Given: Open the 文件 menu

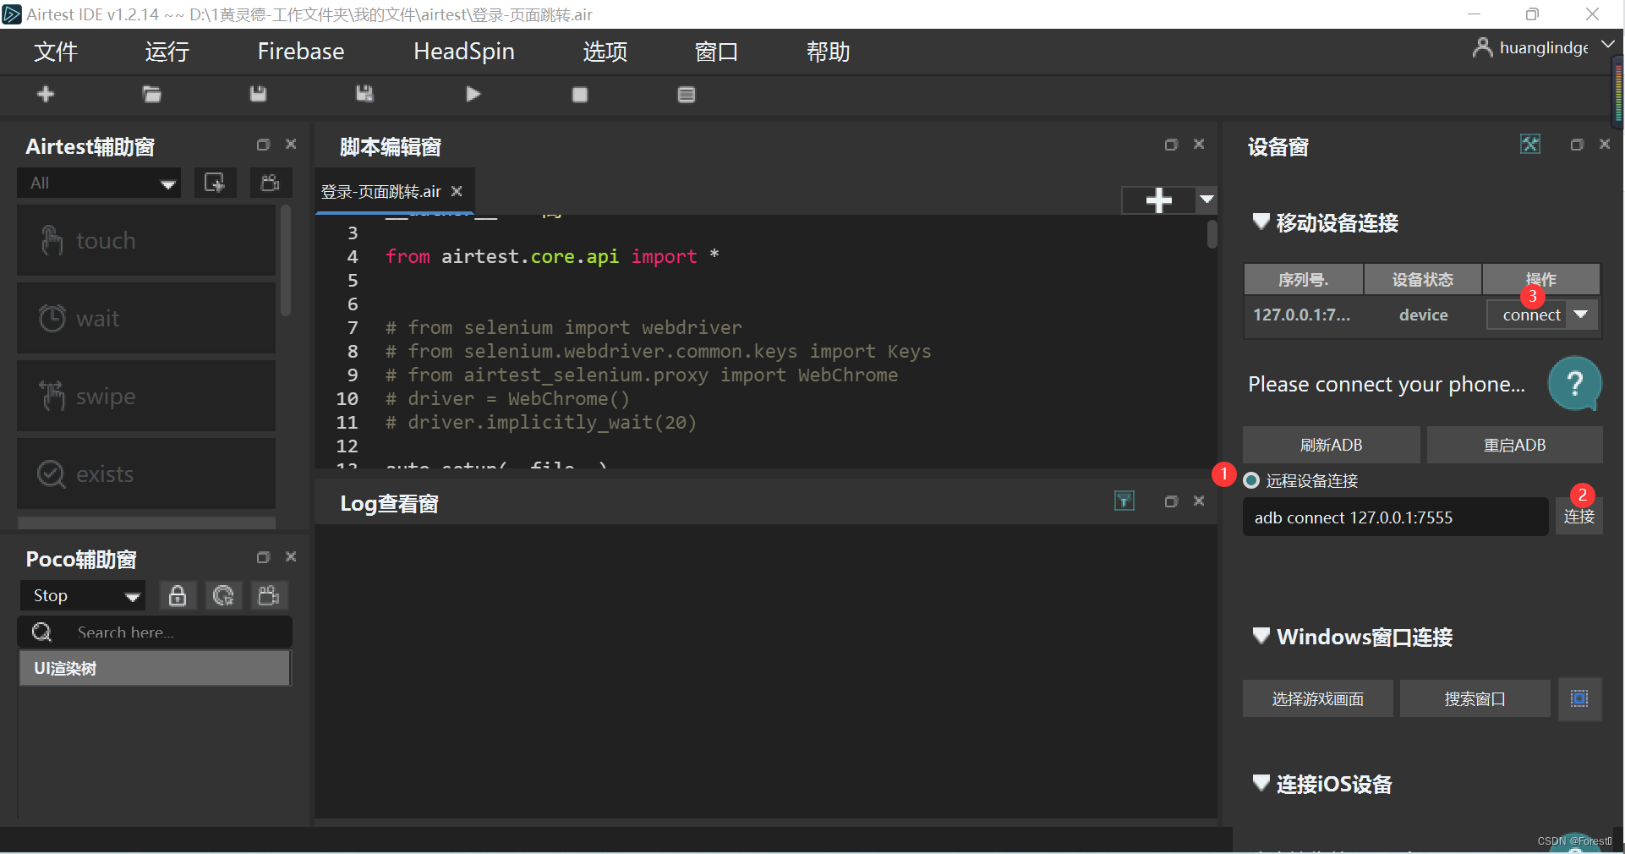Looking at the screenshot, I should pyautogui.click(x=56, y=52).
